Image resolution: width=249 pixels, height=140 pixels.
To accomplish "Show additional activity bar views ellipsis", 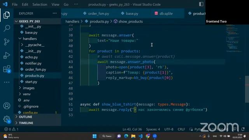I will pos(7,82).
